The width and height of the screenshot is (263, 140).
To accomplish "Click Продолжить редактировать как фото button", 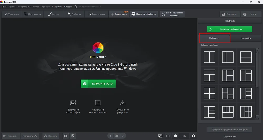I will click(x=230, y=129).
